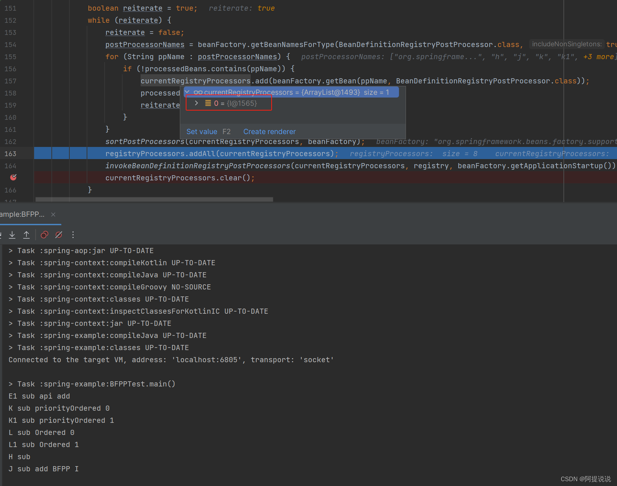The height and width of the screenshot is (486, 617).
Task: Click the Step Into down-arrow icon
Action: 12,235
